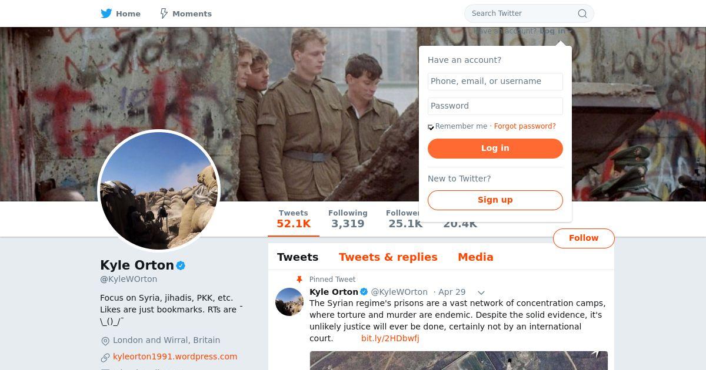Click the location pin icon

click(x=105, y=341)
